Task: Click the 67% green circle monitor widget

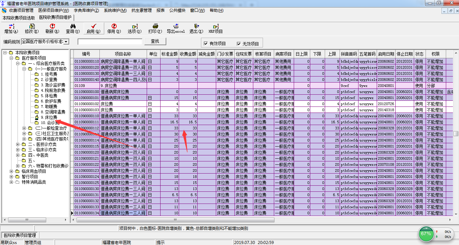Action: pos(426,234)
